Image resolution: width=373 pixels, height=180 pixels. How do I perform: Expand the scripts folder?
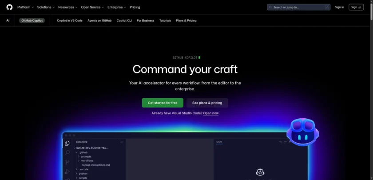[82, 178]
